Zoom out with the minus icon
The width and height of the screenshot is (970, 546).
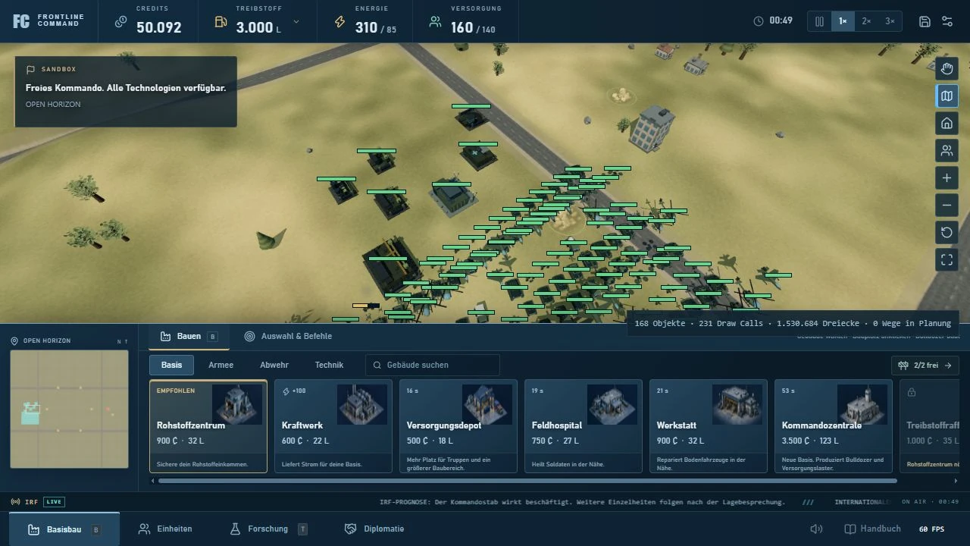[947, 206]
